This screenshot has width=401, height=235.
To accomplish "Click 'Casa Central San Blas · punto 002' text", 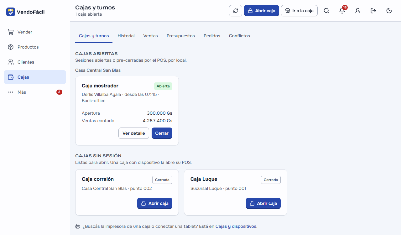I will 117,188.
